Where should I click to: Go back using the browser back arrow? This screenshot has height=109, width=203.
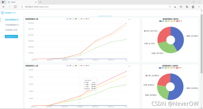[4, 7]
